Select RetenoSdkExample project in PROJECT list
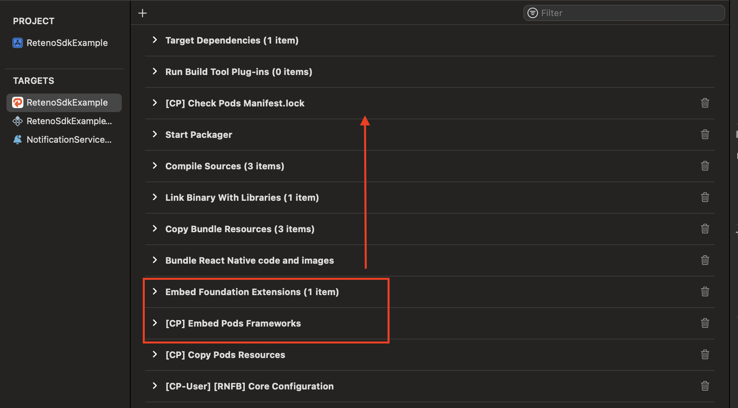Viewport: 738px width, 408px height. coord(64,43)
